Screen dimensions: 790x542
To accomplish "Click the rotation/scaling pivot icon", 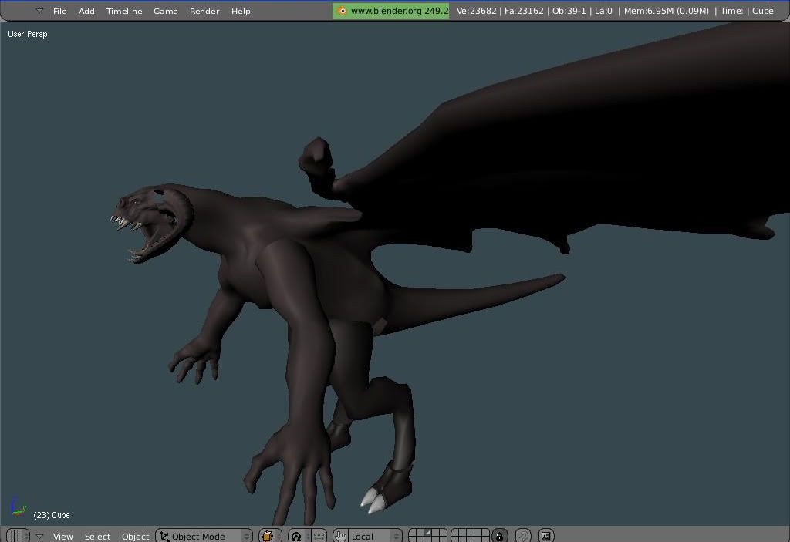I will click(296, 536).
